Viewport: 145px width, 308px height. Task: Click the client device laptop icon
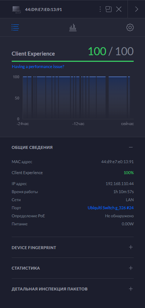pyautogui.click(x=16, y=10)
